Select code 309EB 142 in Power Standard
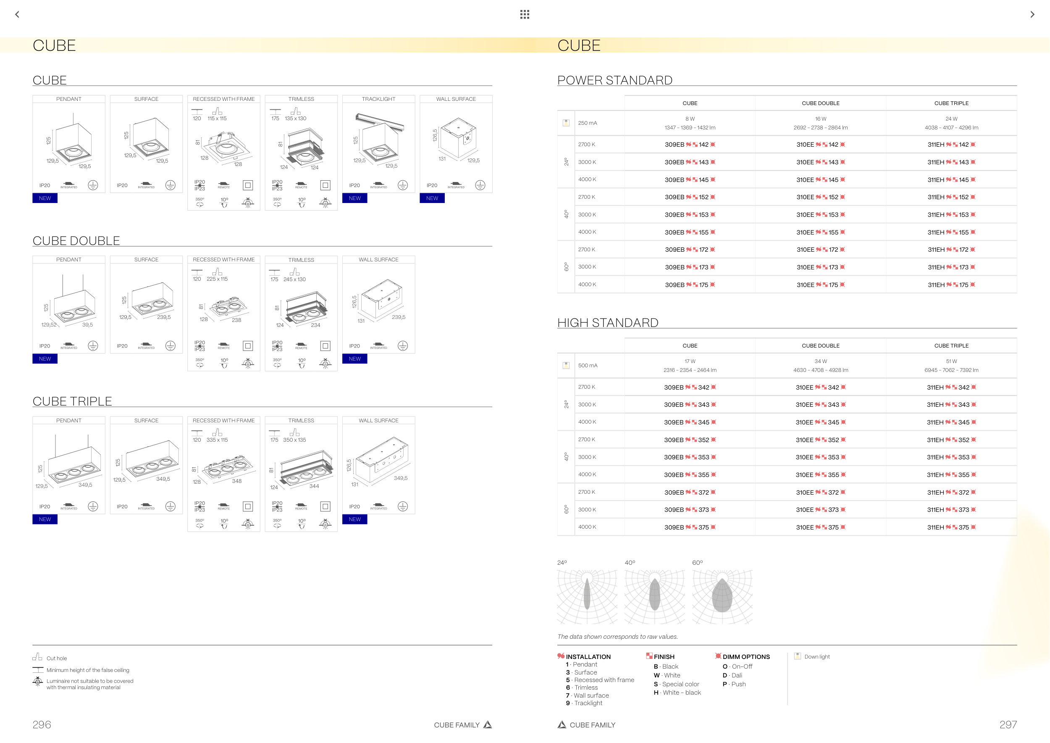 tap(690, 145)
